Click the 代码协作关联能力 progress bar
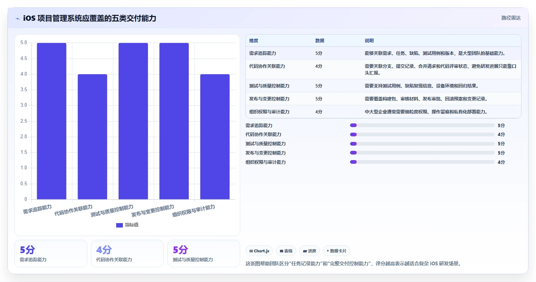 coord(422,135)
